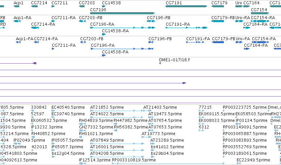Click the RP003310819.5prime EST label

point(134,160)
